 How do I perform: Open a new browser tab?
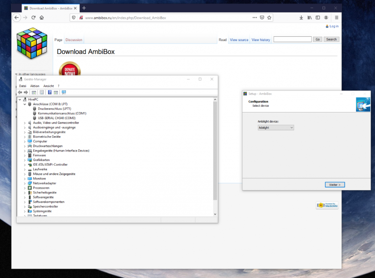[x=84, y=8]
